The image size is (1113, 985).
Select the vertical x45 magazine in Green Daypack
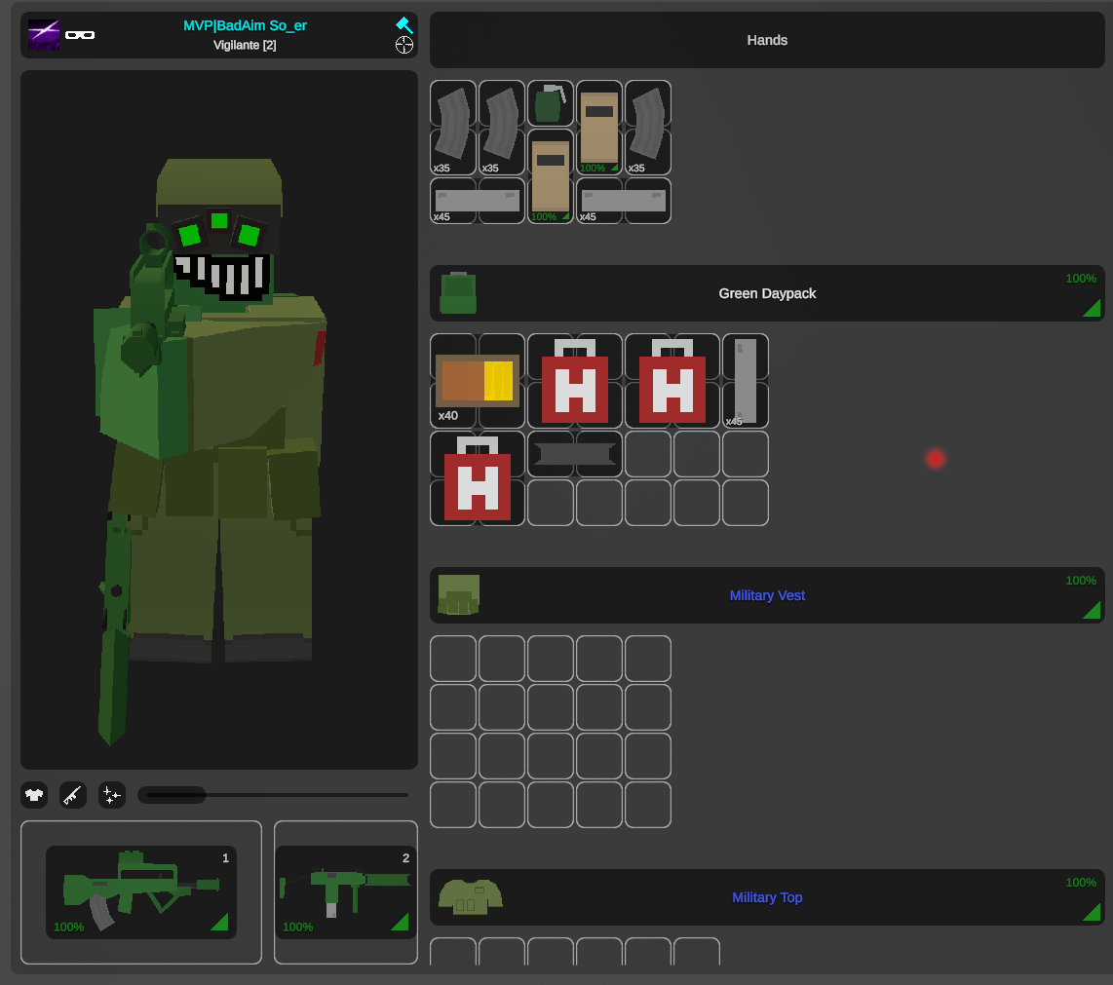pos(746,381)
